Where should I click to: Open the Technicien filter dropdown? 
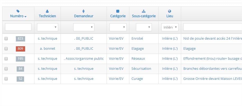[x=48, y=27]
